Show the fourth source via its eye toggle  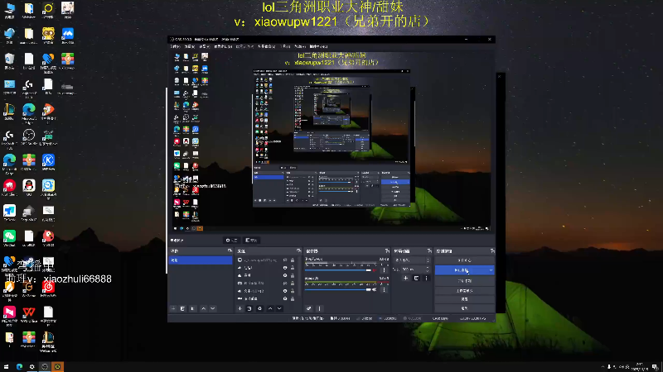tap(285, 283)
